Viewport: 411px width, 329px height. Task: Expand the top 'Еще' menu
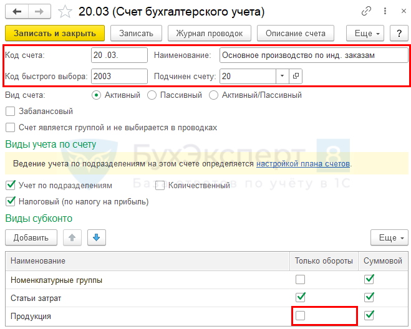(365, 33)
